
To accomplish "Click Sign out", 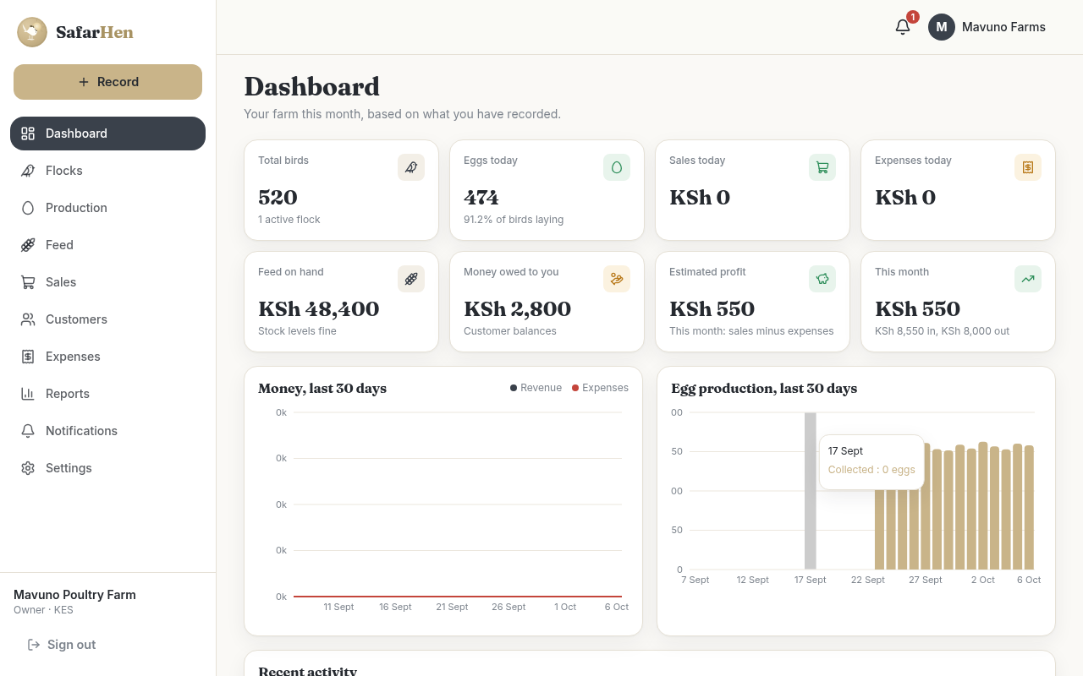I will pyautogui.click(x=62, y=645).
